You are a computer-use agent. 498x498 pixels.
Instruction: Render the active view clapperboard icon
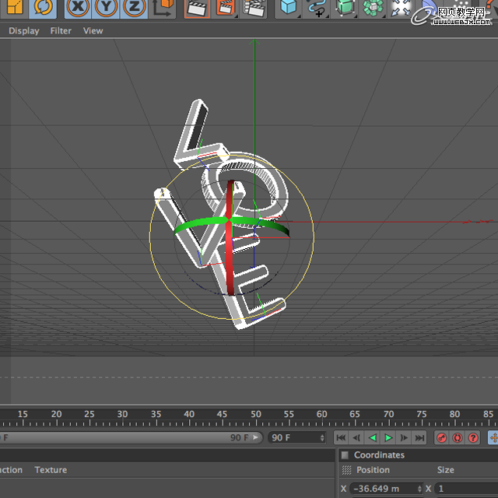click(198, 8)
